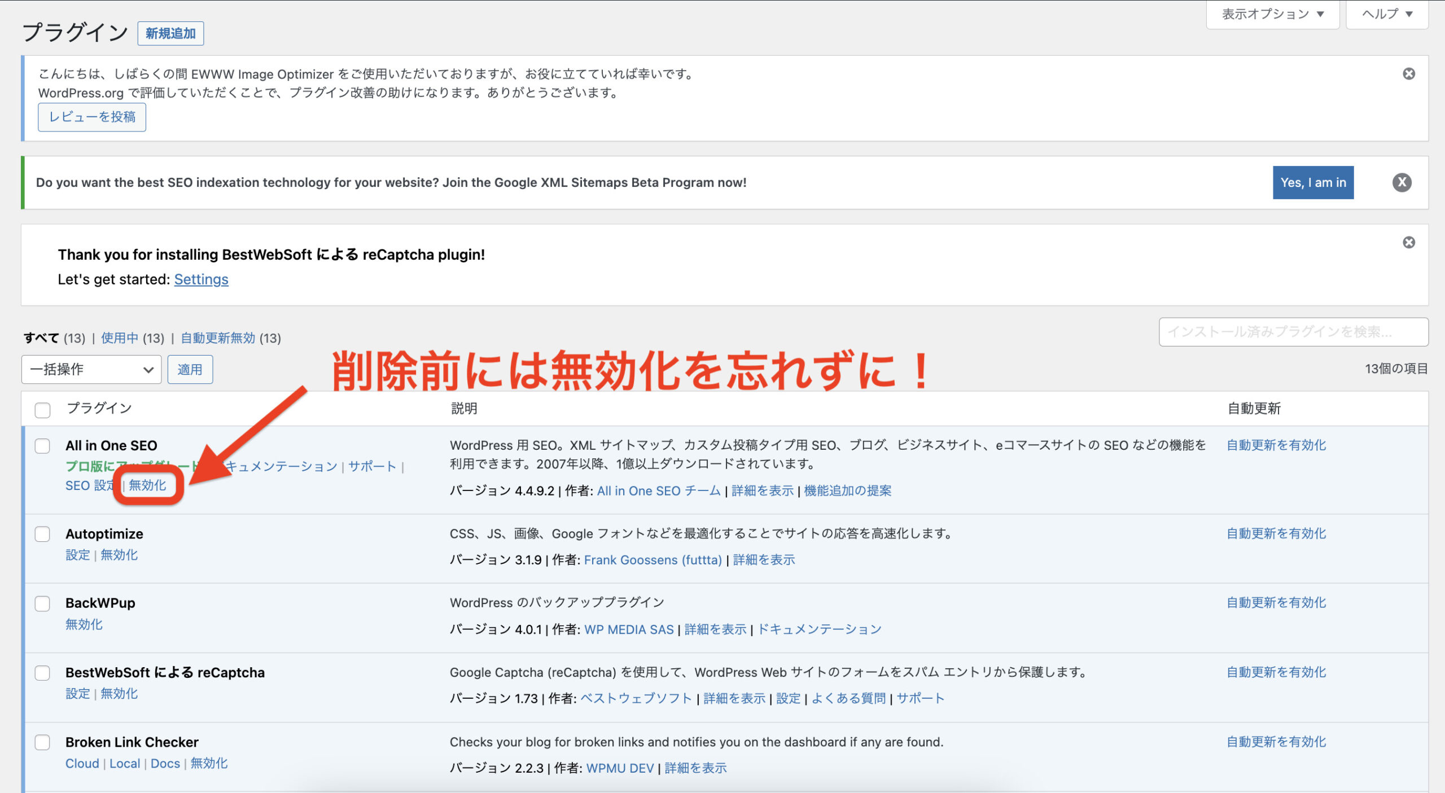Click the レビューを投稿 button
1445x793 pixels.
click(x=92, y=117)
